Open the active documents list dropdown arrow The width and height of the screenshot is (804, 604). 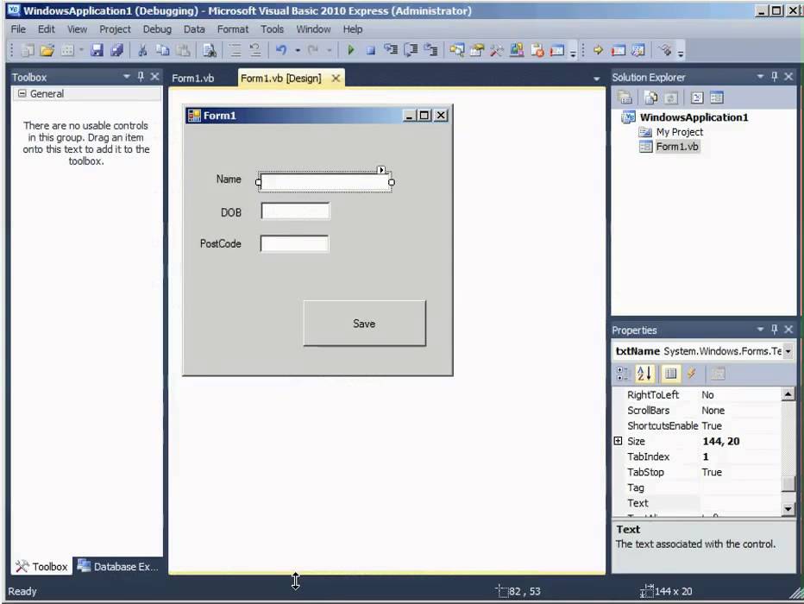596,79
